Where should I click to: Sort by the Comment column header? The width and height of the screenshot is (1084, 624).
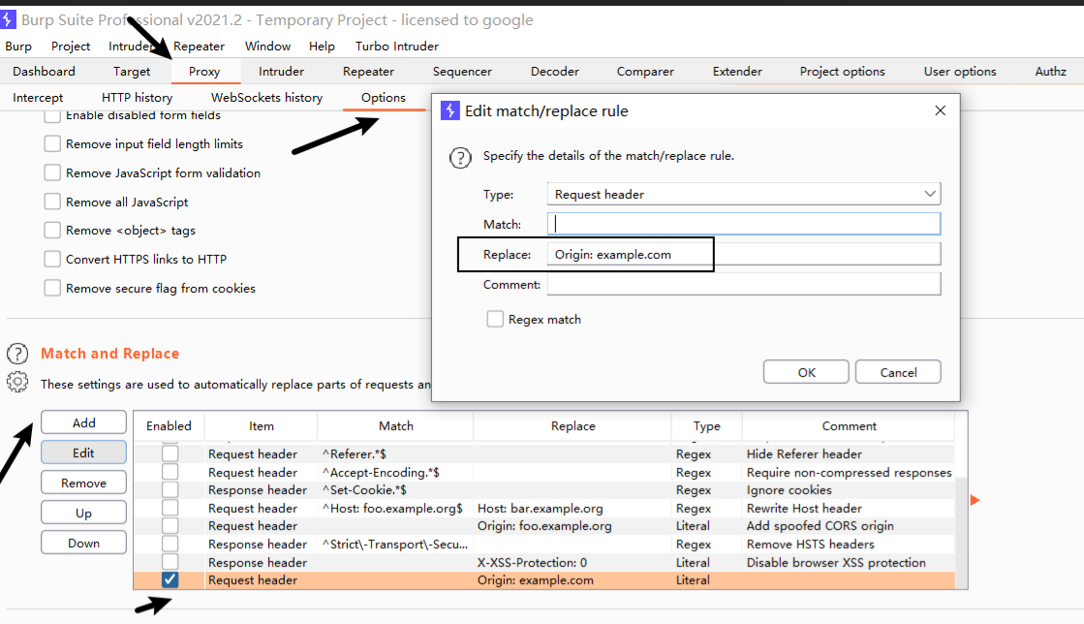(849, 426)
